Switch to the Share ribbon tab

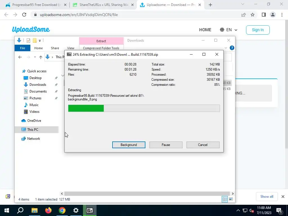pos(55,48)
